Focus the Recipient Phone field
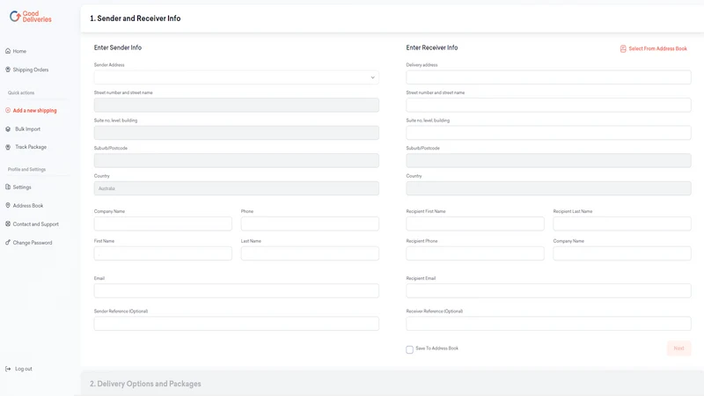704x396 pixels. coord(475,253)
